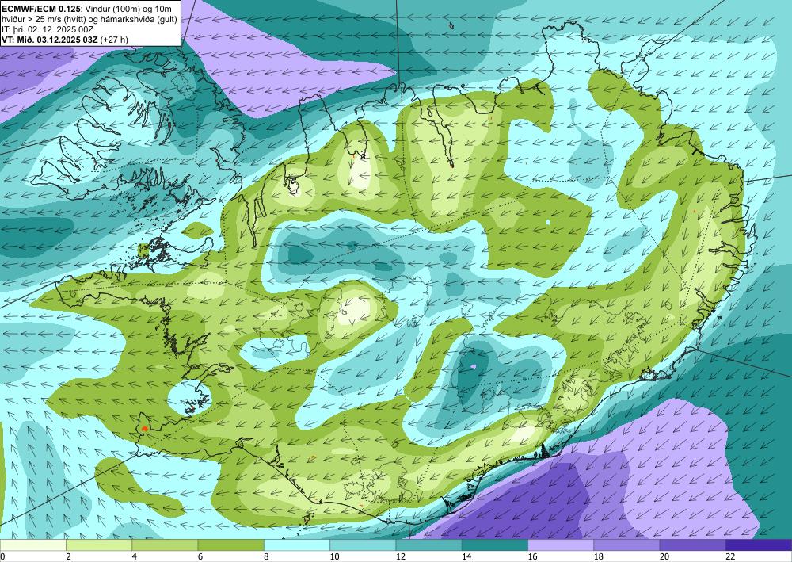Click the orange-red gust marker in southwest Iceland
792x562 pixels.
pyautogui.click(x=144, y=428)
